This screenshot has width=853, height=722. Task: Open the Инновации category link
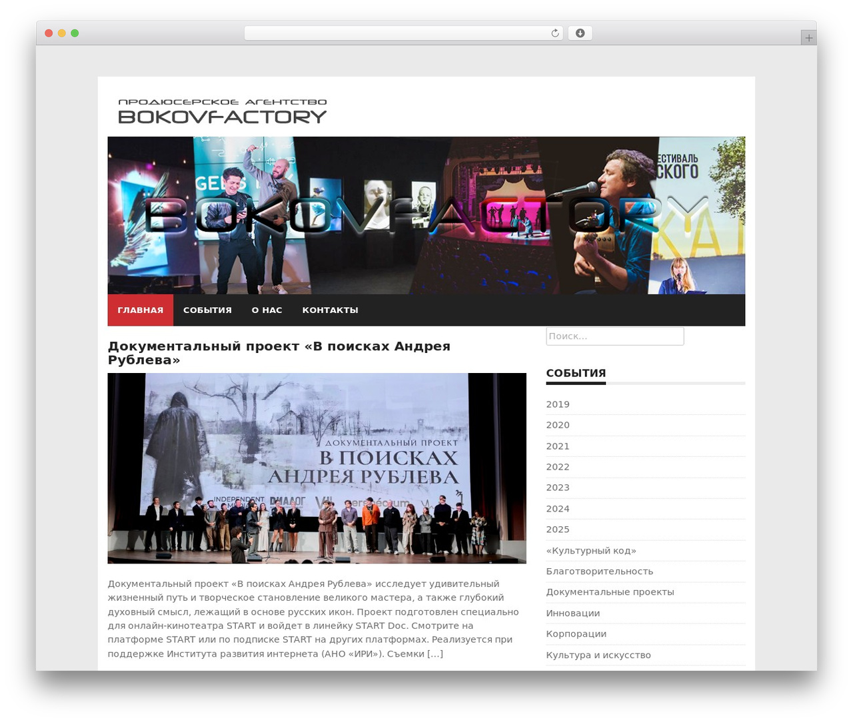point(573,613)
